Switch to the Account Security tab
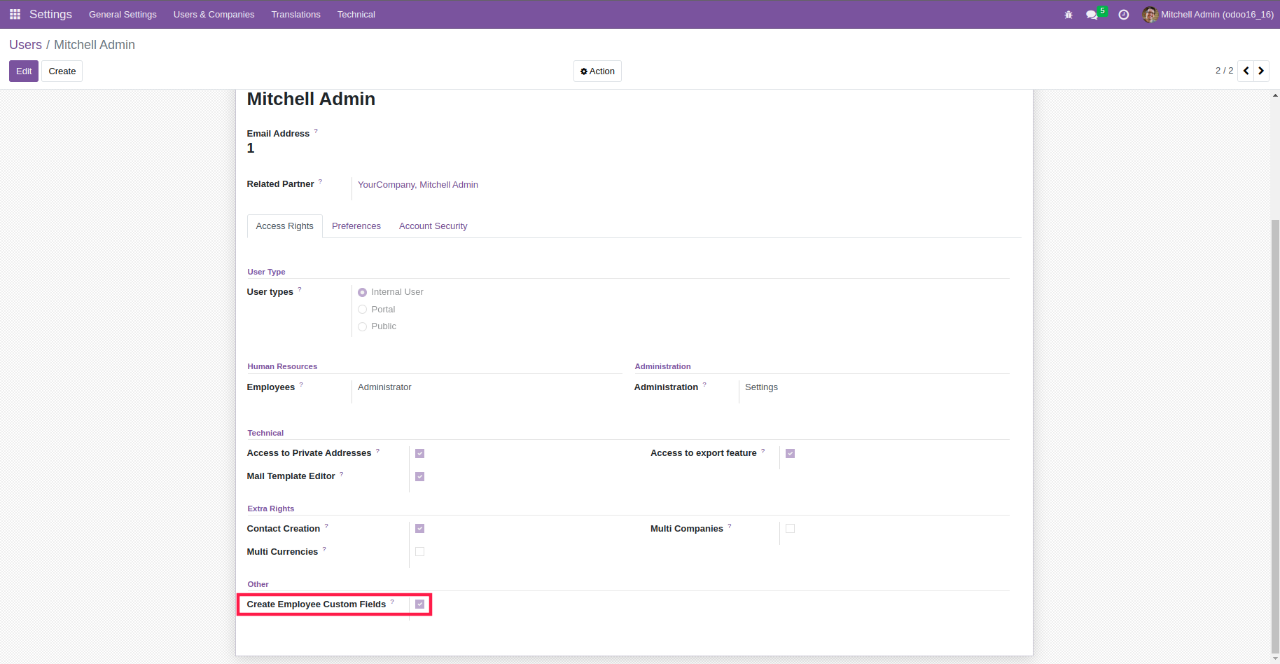 pos(433,226)
